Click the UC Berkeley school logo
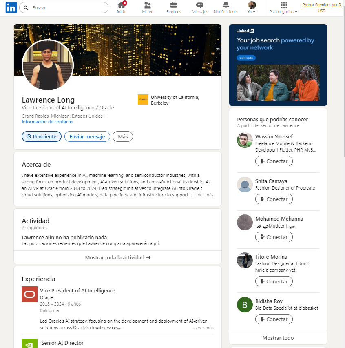 point(143,99)
